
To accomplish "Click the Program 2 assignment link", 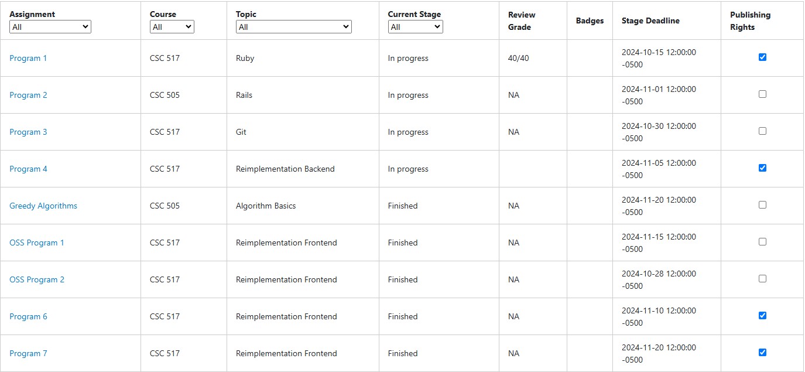I will pyautogui.click(x=28, y=95).
